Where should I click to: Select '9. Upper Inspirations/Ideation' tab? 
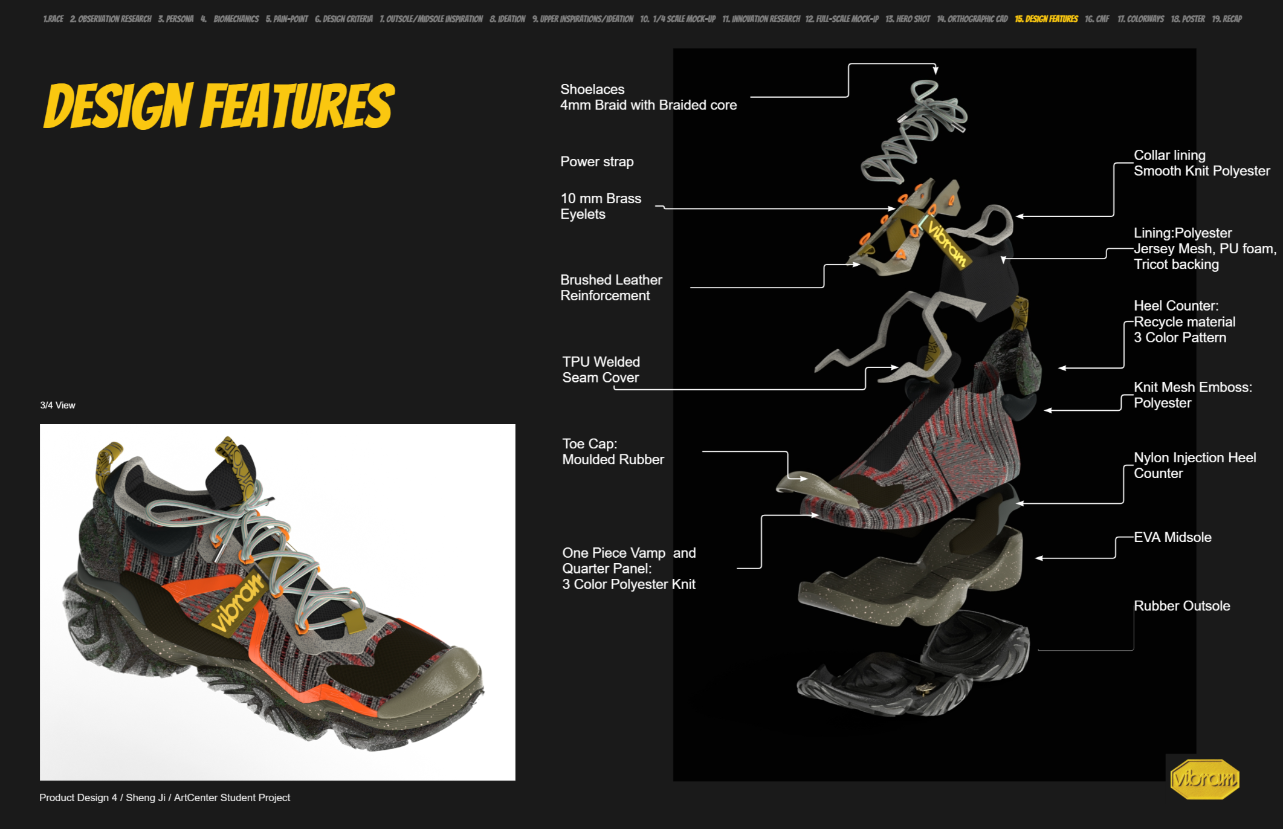click(583, 19)
